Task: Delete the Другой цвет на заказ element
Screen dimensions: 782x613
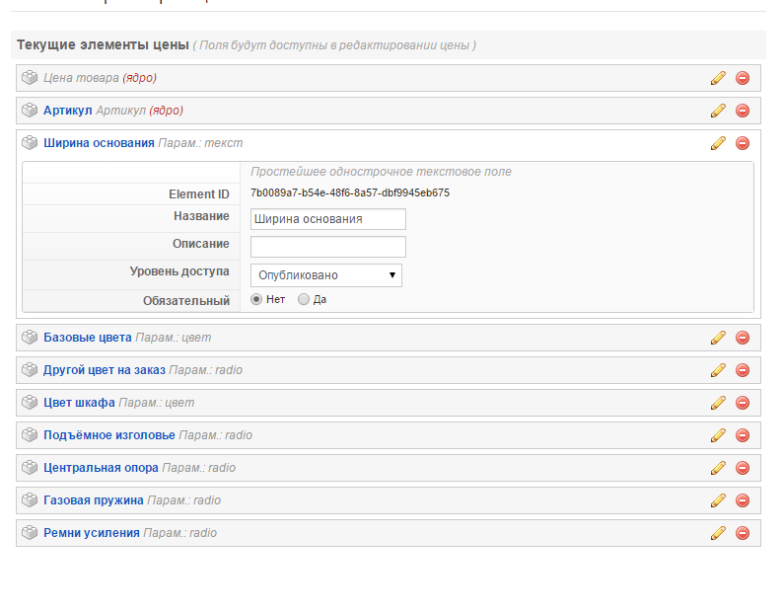Action: (x=743, y=370)
